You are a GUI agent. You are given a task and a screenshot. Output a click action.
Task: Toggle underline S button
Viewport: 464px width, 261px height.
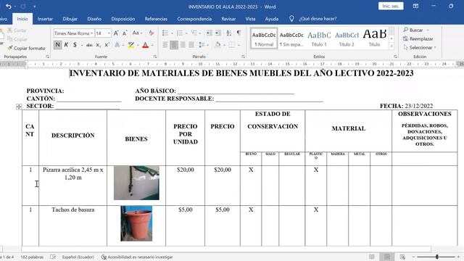(x=75, y=45)
